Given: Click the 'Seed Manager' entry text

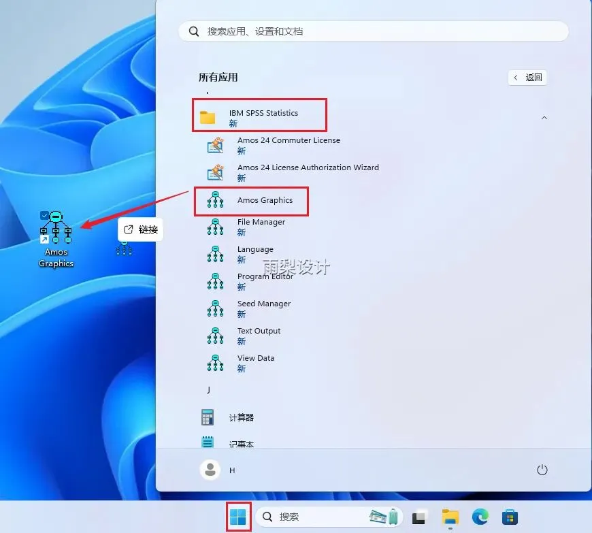Looking at the screenshot, I should click(x=264, y=304).
